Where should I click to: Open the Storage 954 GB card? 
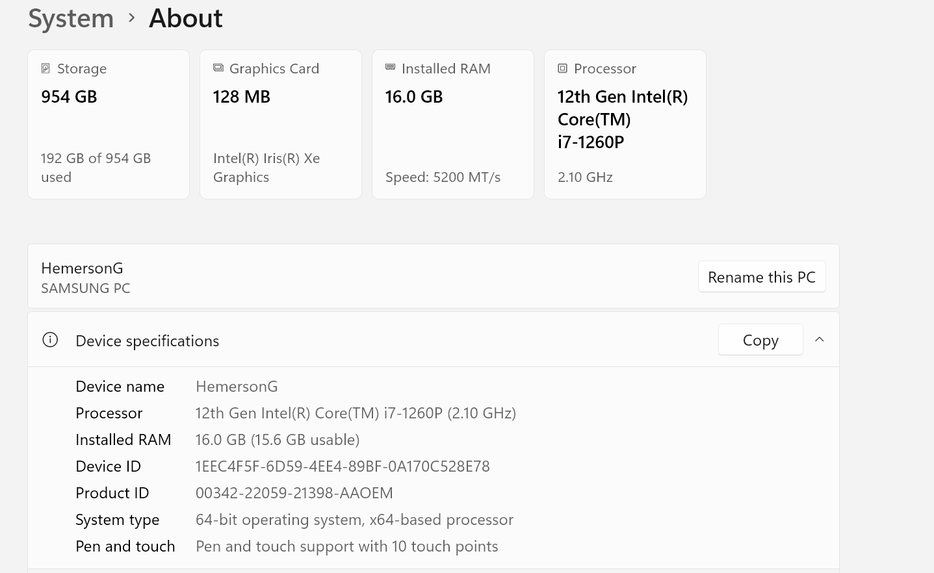point(109,124)
